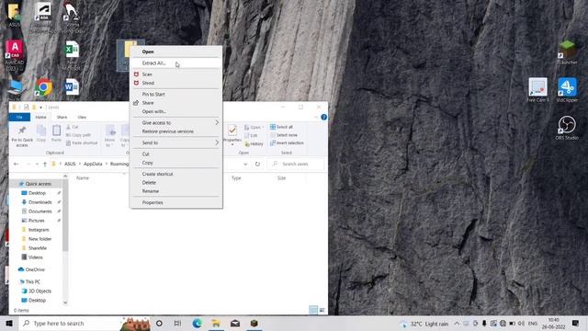The height and width of the screenshot is (331, 588).
Task: Select This PC in navigation pane
Action: coord(29,281)
